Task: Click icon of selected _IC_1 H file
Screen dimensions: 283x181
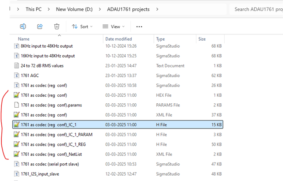Action: click(x=16, y=124)
